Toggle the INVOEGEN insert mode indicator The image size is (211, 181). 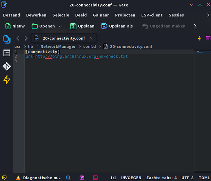click(x=131, y=178)
